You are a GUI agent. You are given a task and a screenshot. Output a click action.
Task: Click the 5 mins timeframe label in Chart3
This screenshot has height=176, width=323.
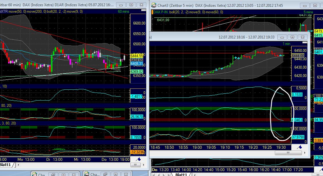[308, 12]
